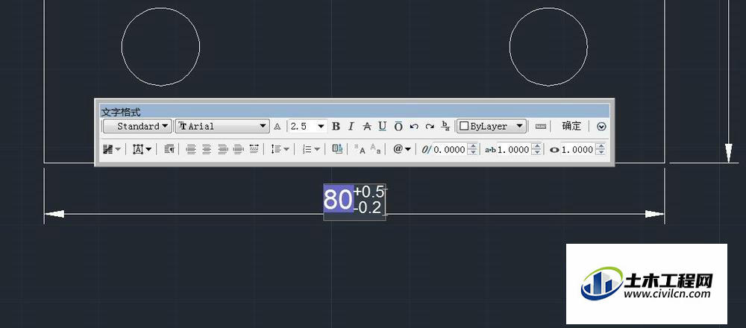The width and height of the screenshot is (746, 328).
Task: Decrease oblique angle with down arrow
Action: 472,153
